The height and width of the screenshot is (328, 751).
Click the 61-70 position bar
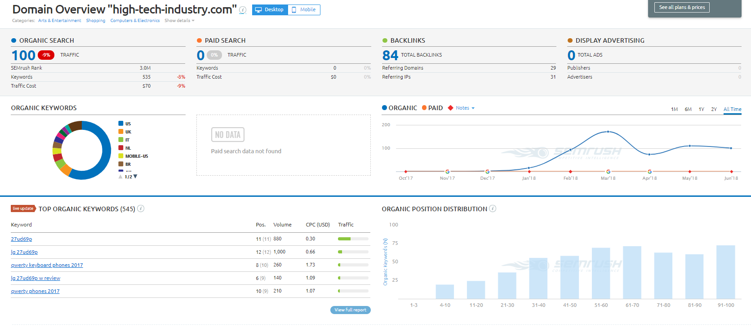point(632,272)
